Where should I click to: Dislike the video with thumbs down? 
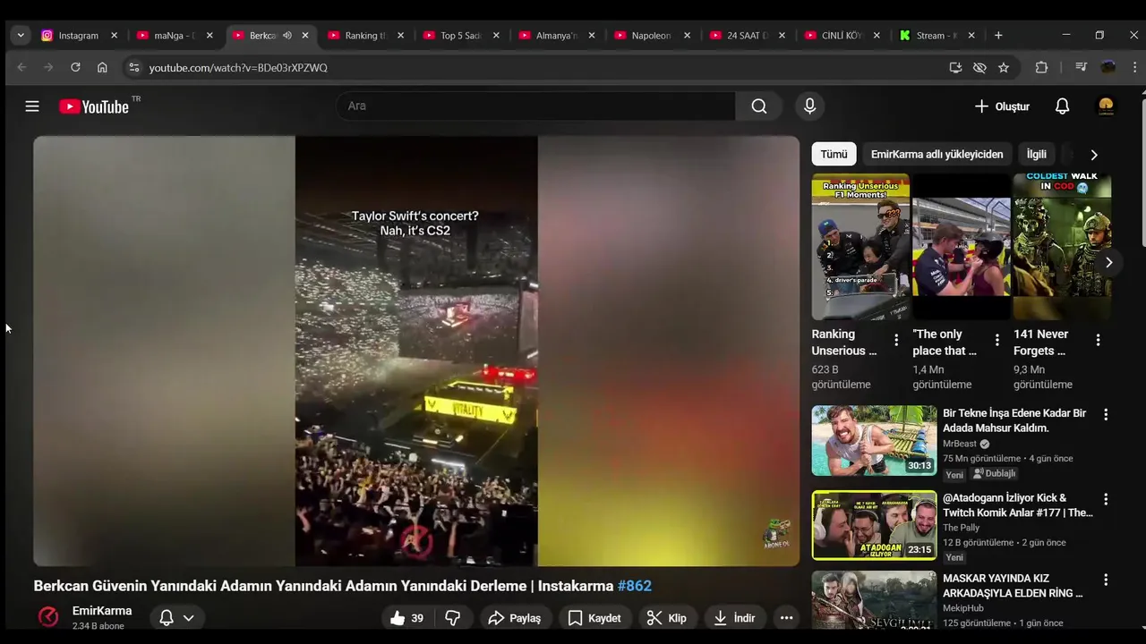coord(453,618)
